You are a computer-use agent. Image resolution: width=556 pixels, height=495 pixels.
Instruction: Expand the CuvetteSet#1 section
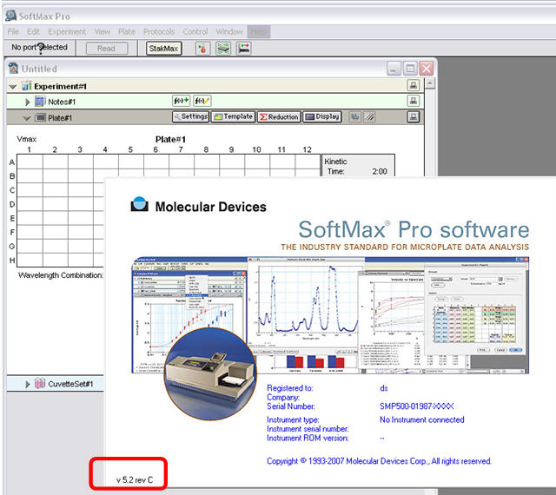(x=27, y=383)
